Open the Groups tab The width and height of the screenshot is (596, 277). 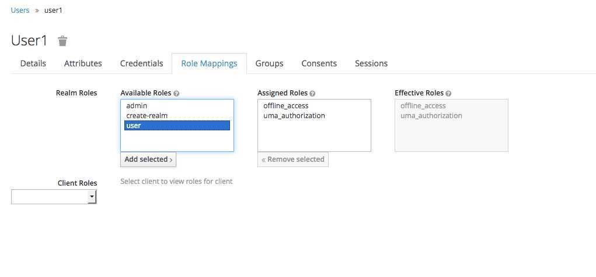pyautogui.click(x=269, y=63)
